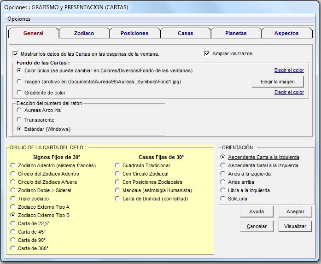This screenshot has width=321, height=264.
Task: Go to the Aspectos tab
Action: (x=286, y=33)
